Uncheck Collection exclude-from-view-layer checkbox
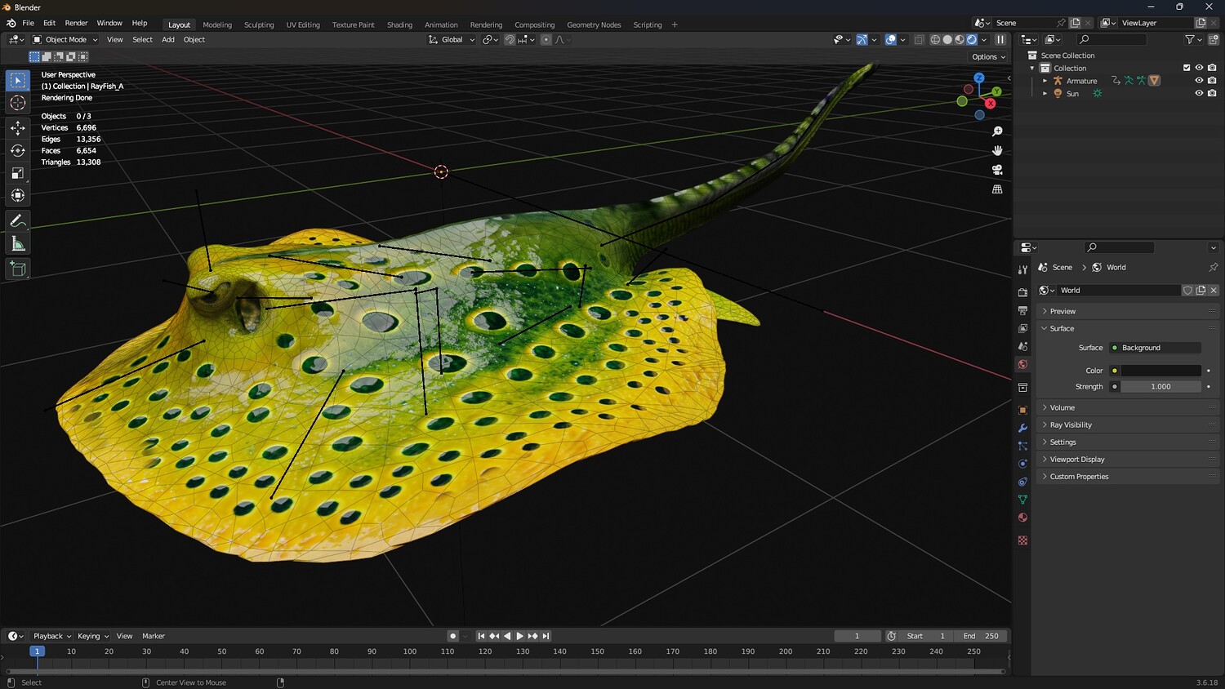This screenshot has height=689, width=1225. [x=1187, y=68]
